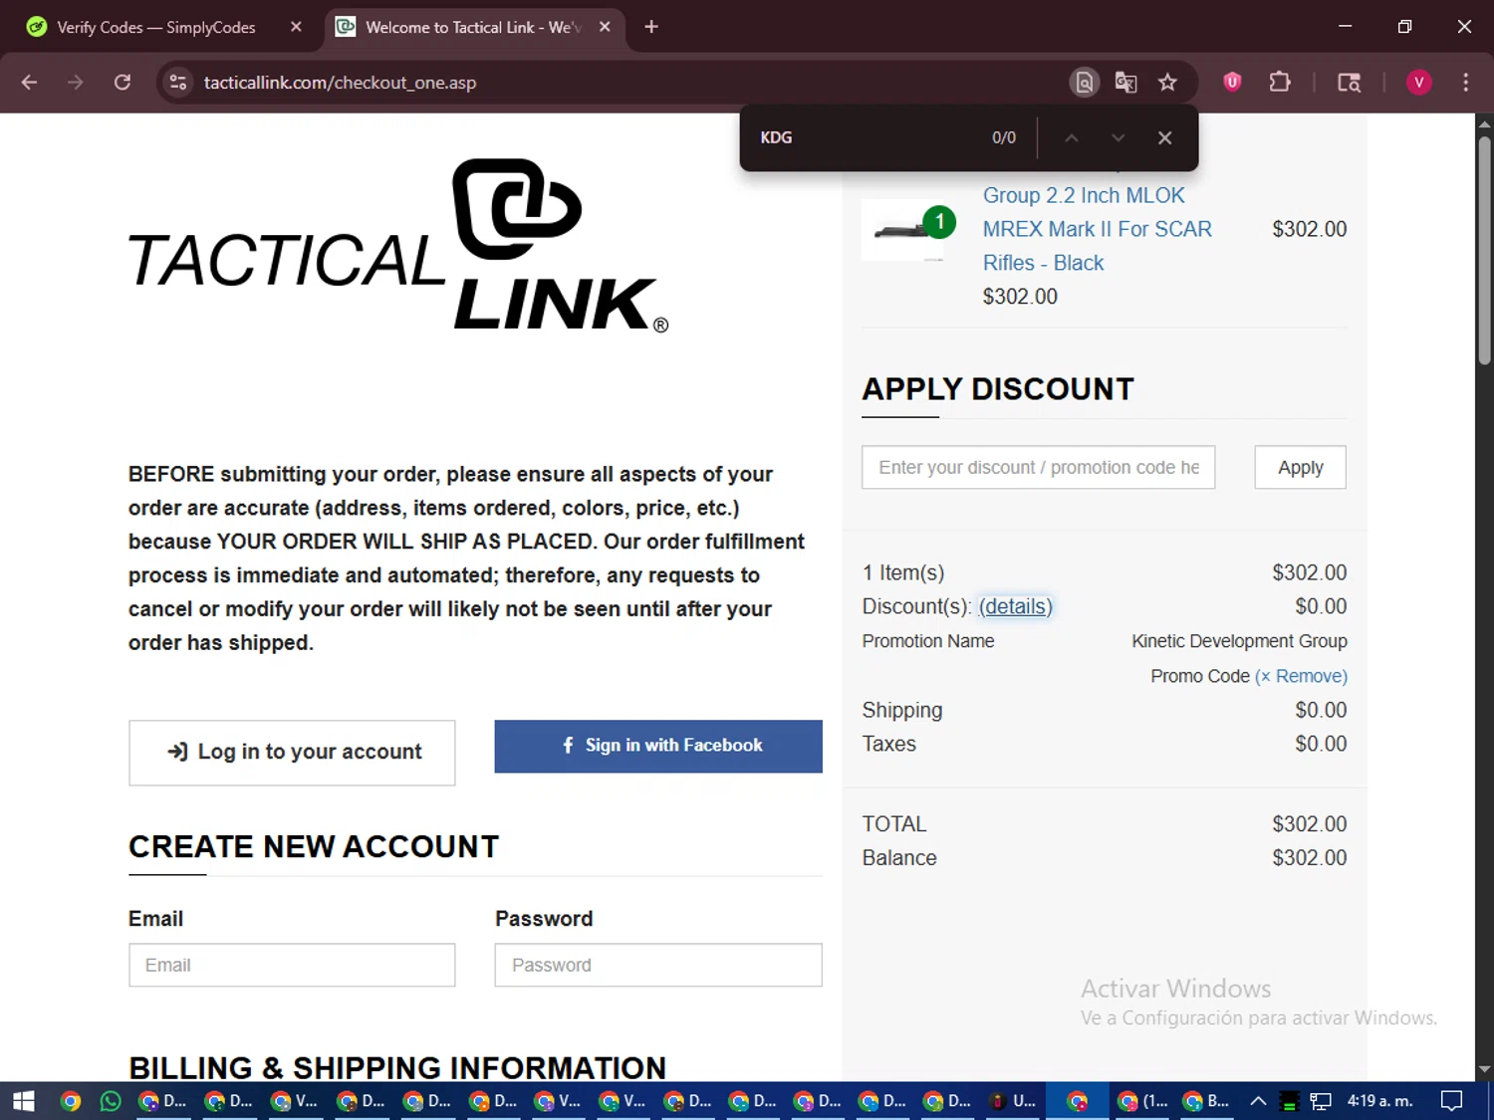
Task: Open the MLOK MREX Mark II product link
Action: (x=1097, y=229)
